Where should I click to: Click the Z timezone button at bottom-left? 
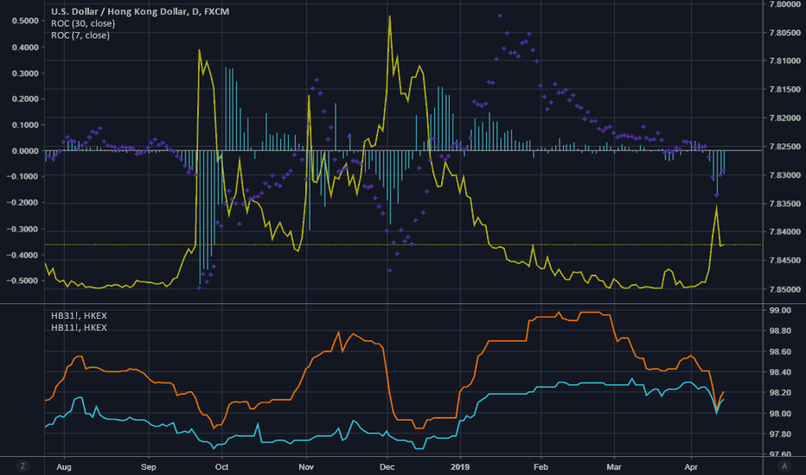(22, 466)
